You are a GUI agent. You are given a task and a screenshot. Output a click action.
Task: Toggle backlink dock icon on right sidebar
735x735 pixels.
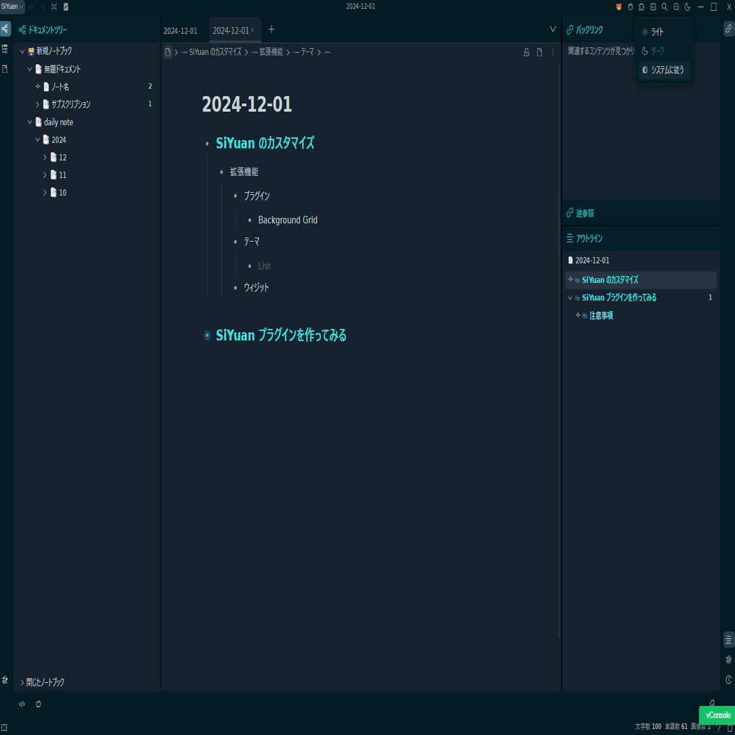728,29
